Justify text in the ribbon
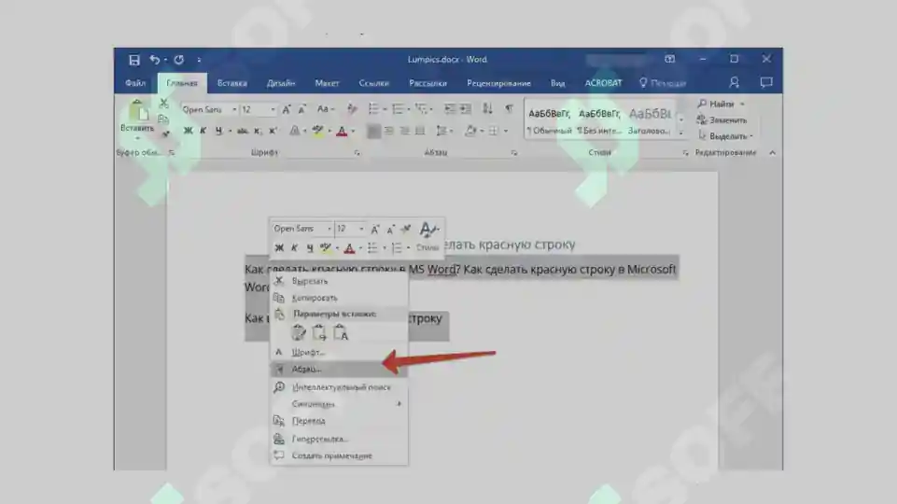897x504 pixels. [x=420, y=132]
